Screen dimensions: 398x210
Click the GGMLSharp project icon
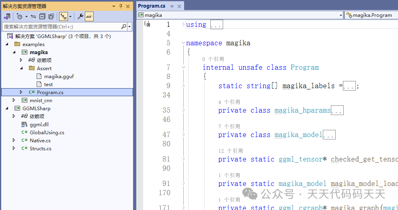tap(17, 108)
